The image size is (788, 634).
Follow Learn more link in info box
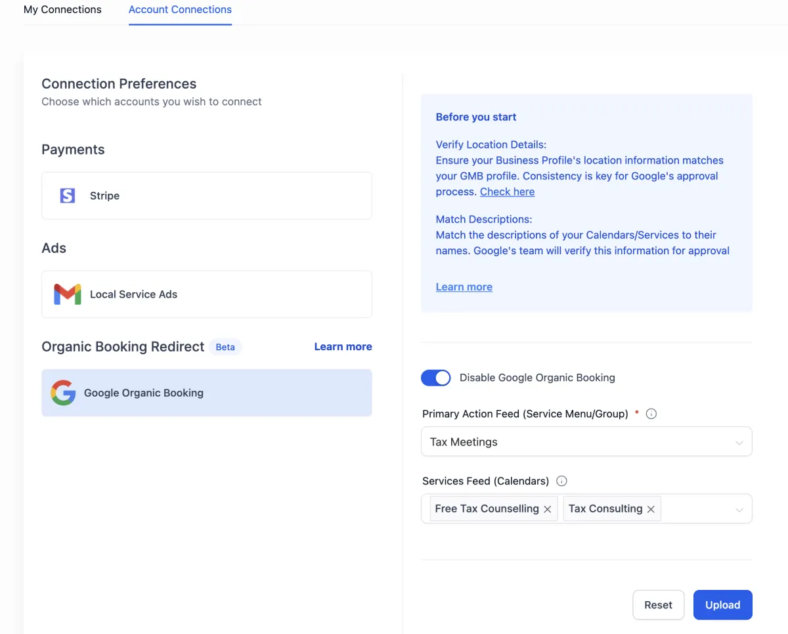pyautogui.click(x=464, y=287)
